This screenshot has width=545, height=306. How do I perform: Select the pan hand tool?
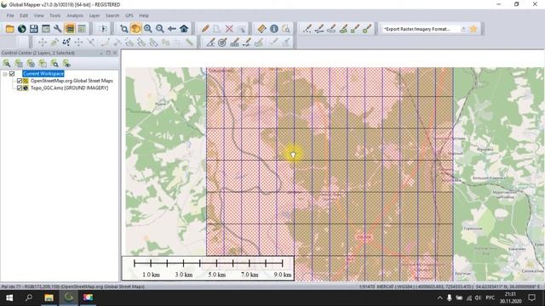(x=136, y=29)
